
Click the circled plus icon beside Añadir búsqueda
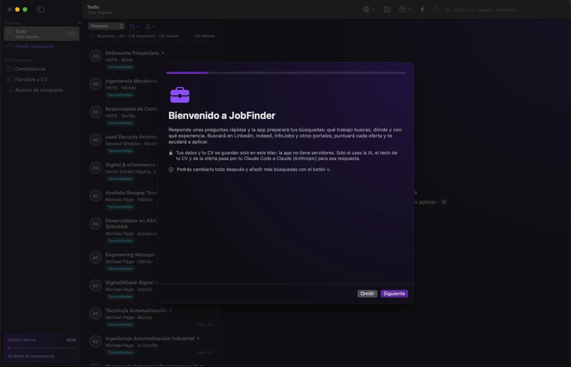coord(10,46)
